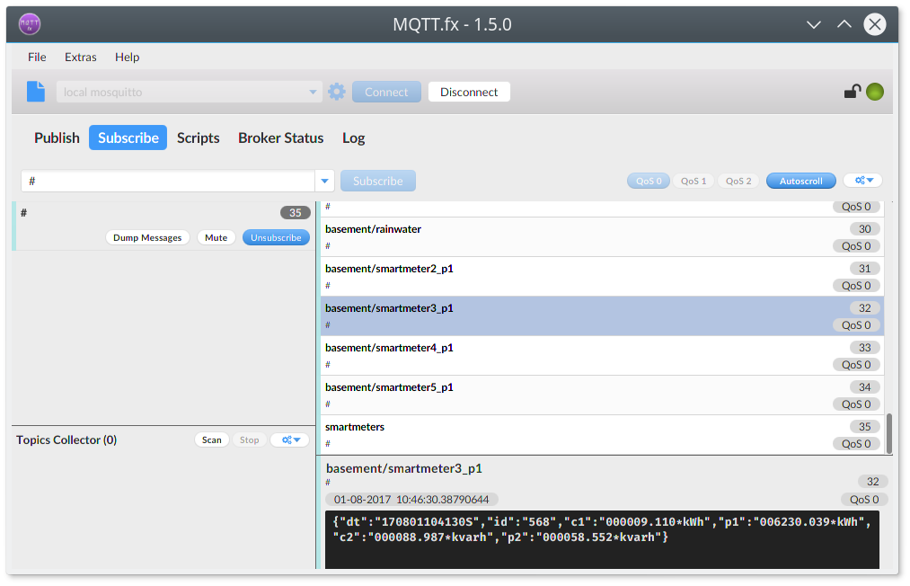
Task: Select QoS 1 option
Action: [694, 181]
